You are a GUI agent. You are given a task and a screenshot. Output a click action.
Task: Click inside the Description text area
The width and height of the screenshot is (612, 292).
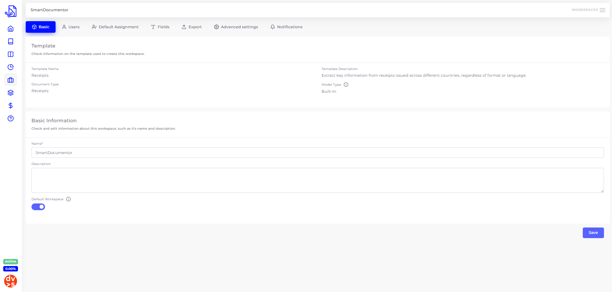point(317,180)
